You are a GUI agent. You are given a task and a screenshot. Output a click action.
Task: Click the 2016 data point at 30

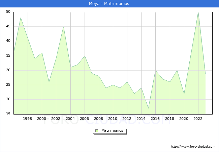pos(156,70)
